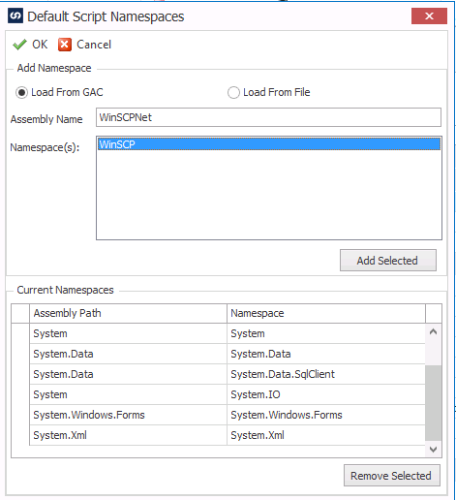Click the namespaces grid scrollbar thumb

(434, 403)
